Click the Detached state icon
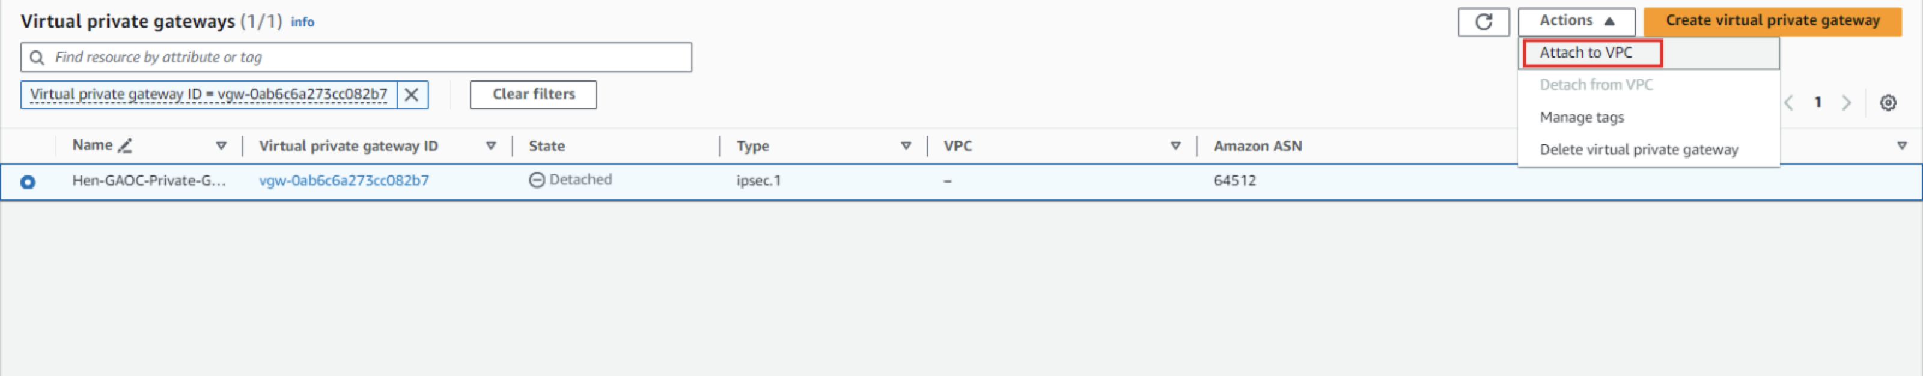Screen dimensions: 1923x376 point(537,180)
